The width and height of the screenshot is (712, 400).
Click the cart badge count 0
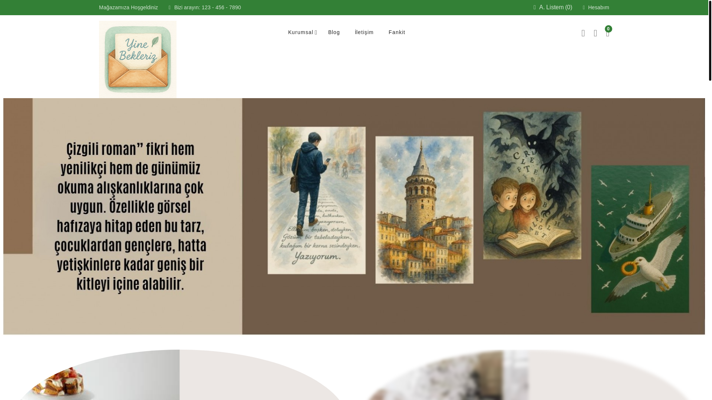tap(608, 29)
